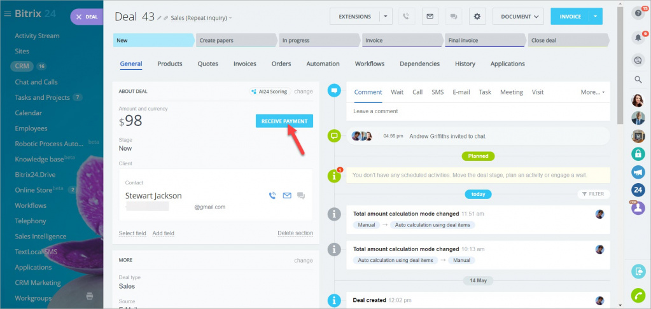The image size is (651, 309).
Task: Click the green phone dialer button
Action: coord(638,296)
